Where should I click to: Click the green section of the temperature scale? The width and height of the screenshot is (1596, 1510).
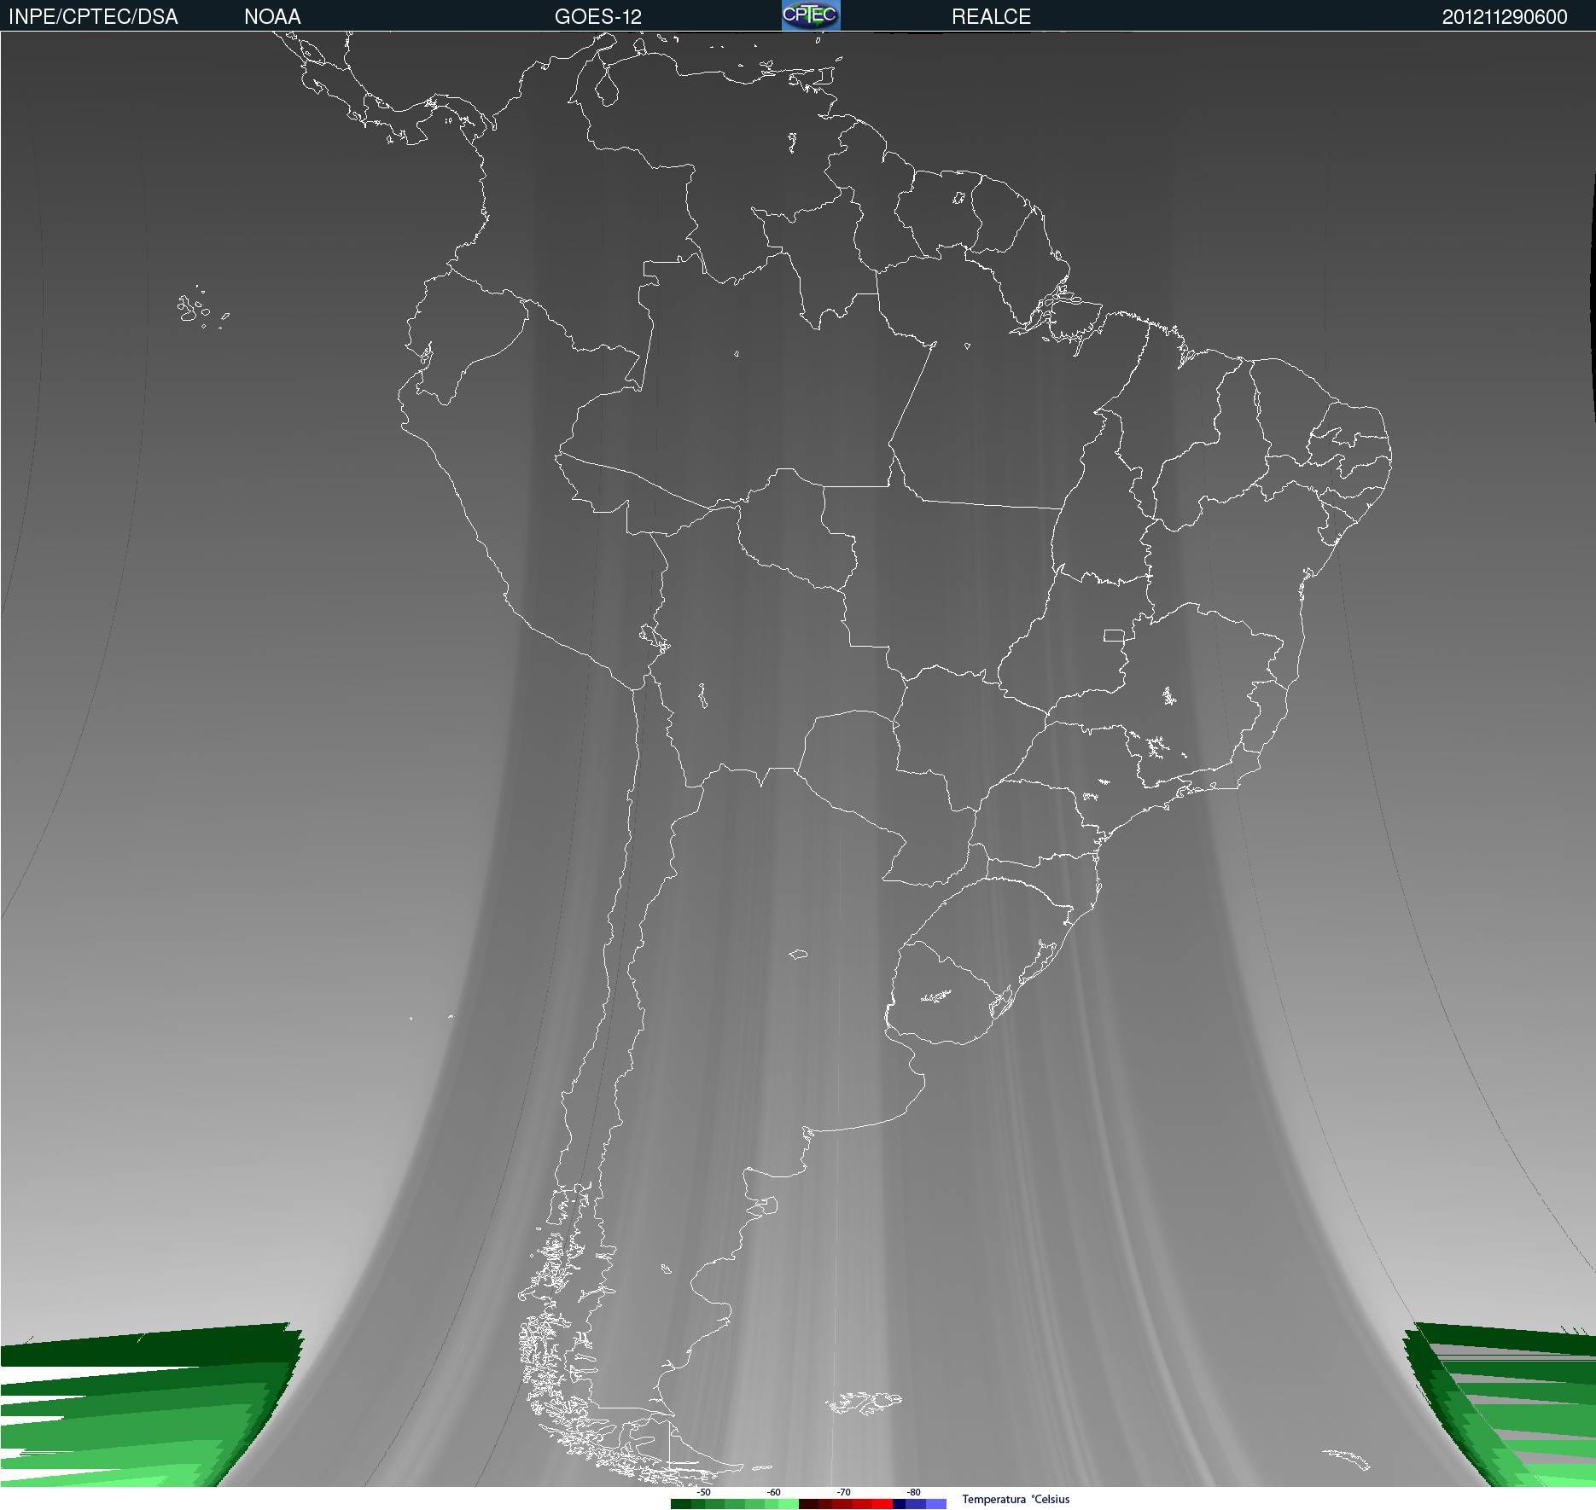point(735,1504)
